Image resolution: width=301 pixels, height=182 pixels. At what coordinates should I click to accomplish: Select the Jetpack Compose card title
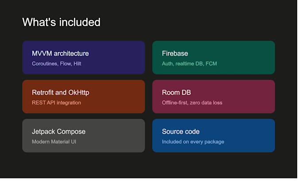(x=58, y=132)
